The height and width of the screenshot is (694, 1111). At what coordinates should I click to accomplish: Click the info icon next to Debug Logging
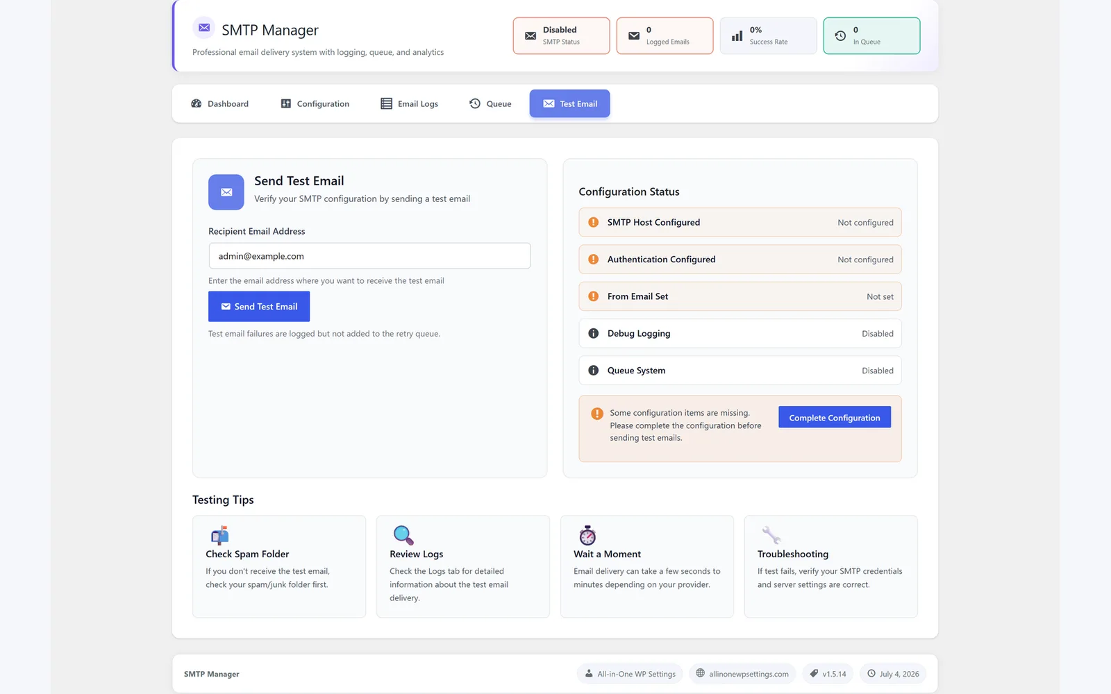click(594, 333)
